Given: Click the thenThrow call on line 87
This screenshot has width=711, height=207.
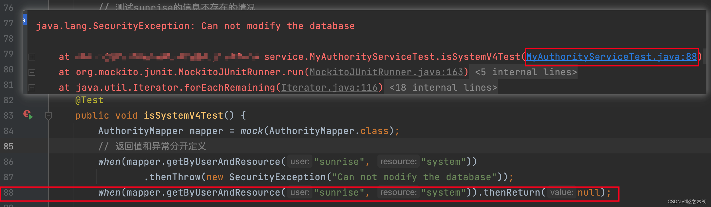Looking at the screenshot, I should tap(175, 177).
